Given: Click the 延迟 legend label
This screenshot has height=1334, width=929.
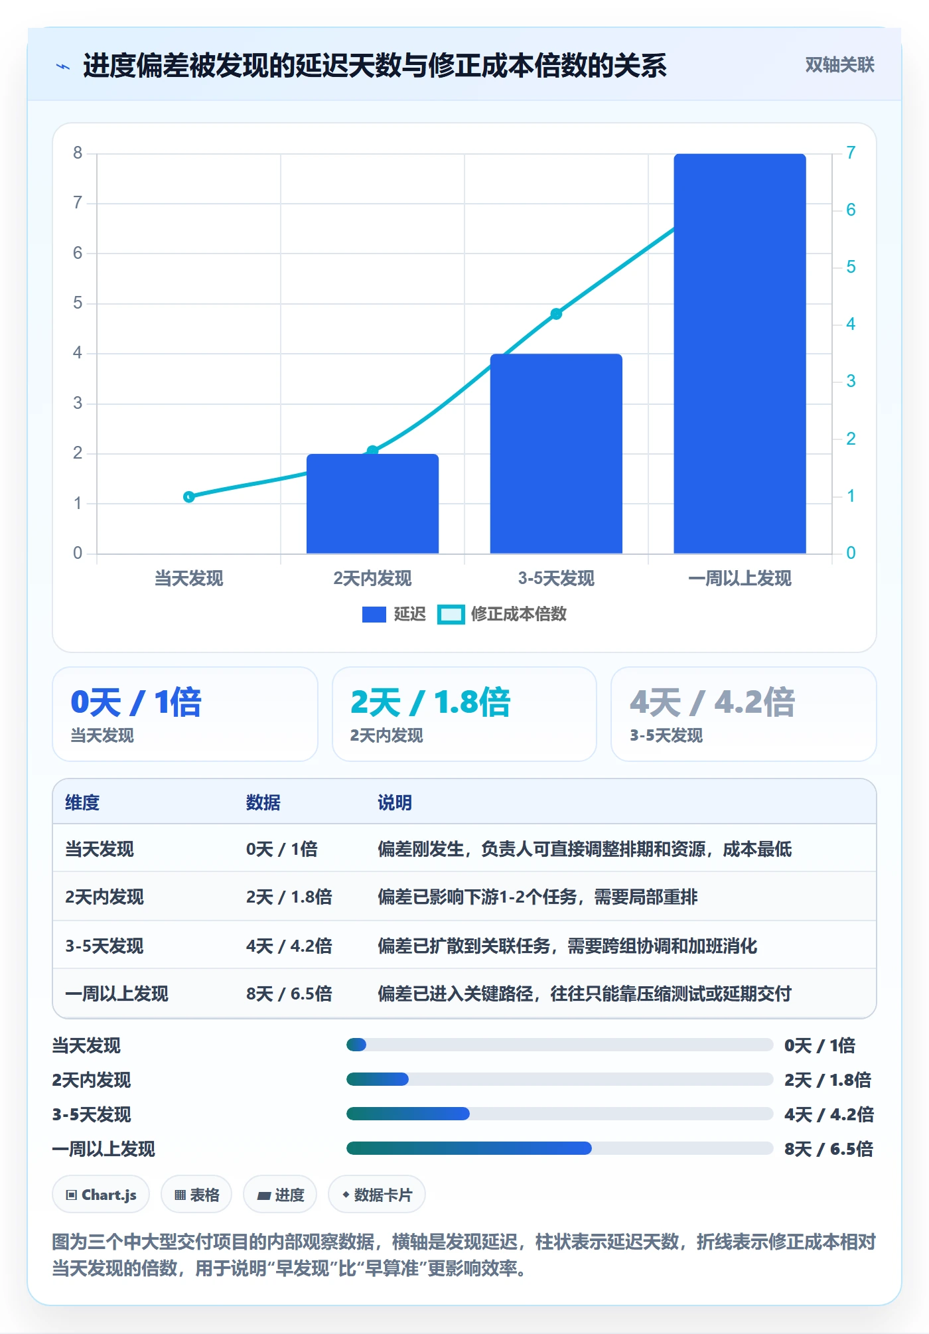Looking at the screenshot, I should [x=410, y=614].
